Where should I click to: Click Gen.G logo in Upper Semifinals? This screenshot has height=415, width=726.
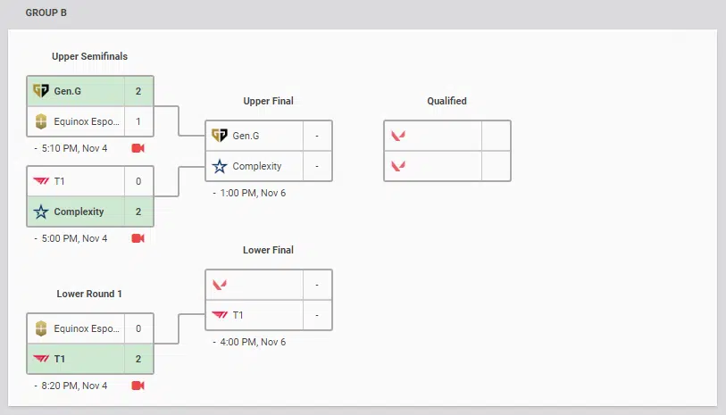click(40, 91)
